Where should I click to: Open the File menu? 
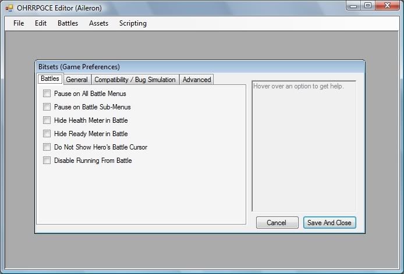19,23
